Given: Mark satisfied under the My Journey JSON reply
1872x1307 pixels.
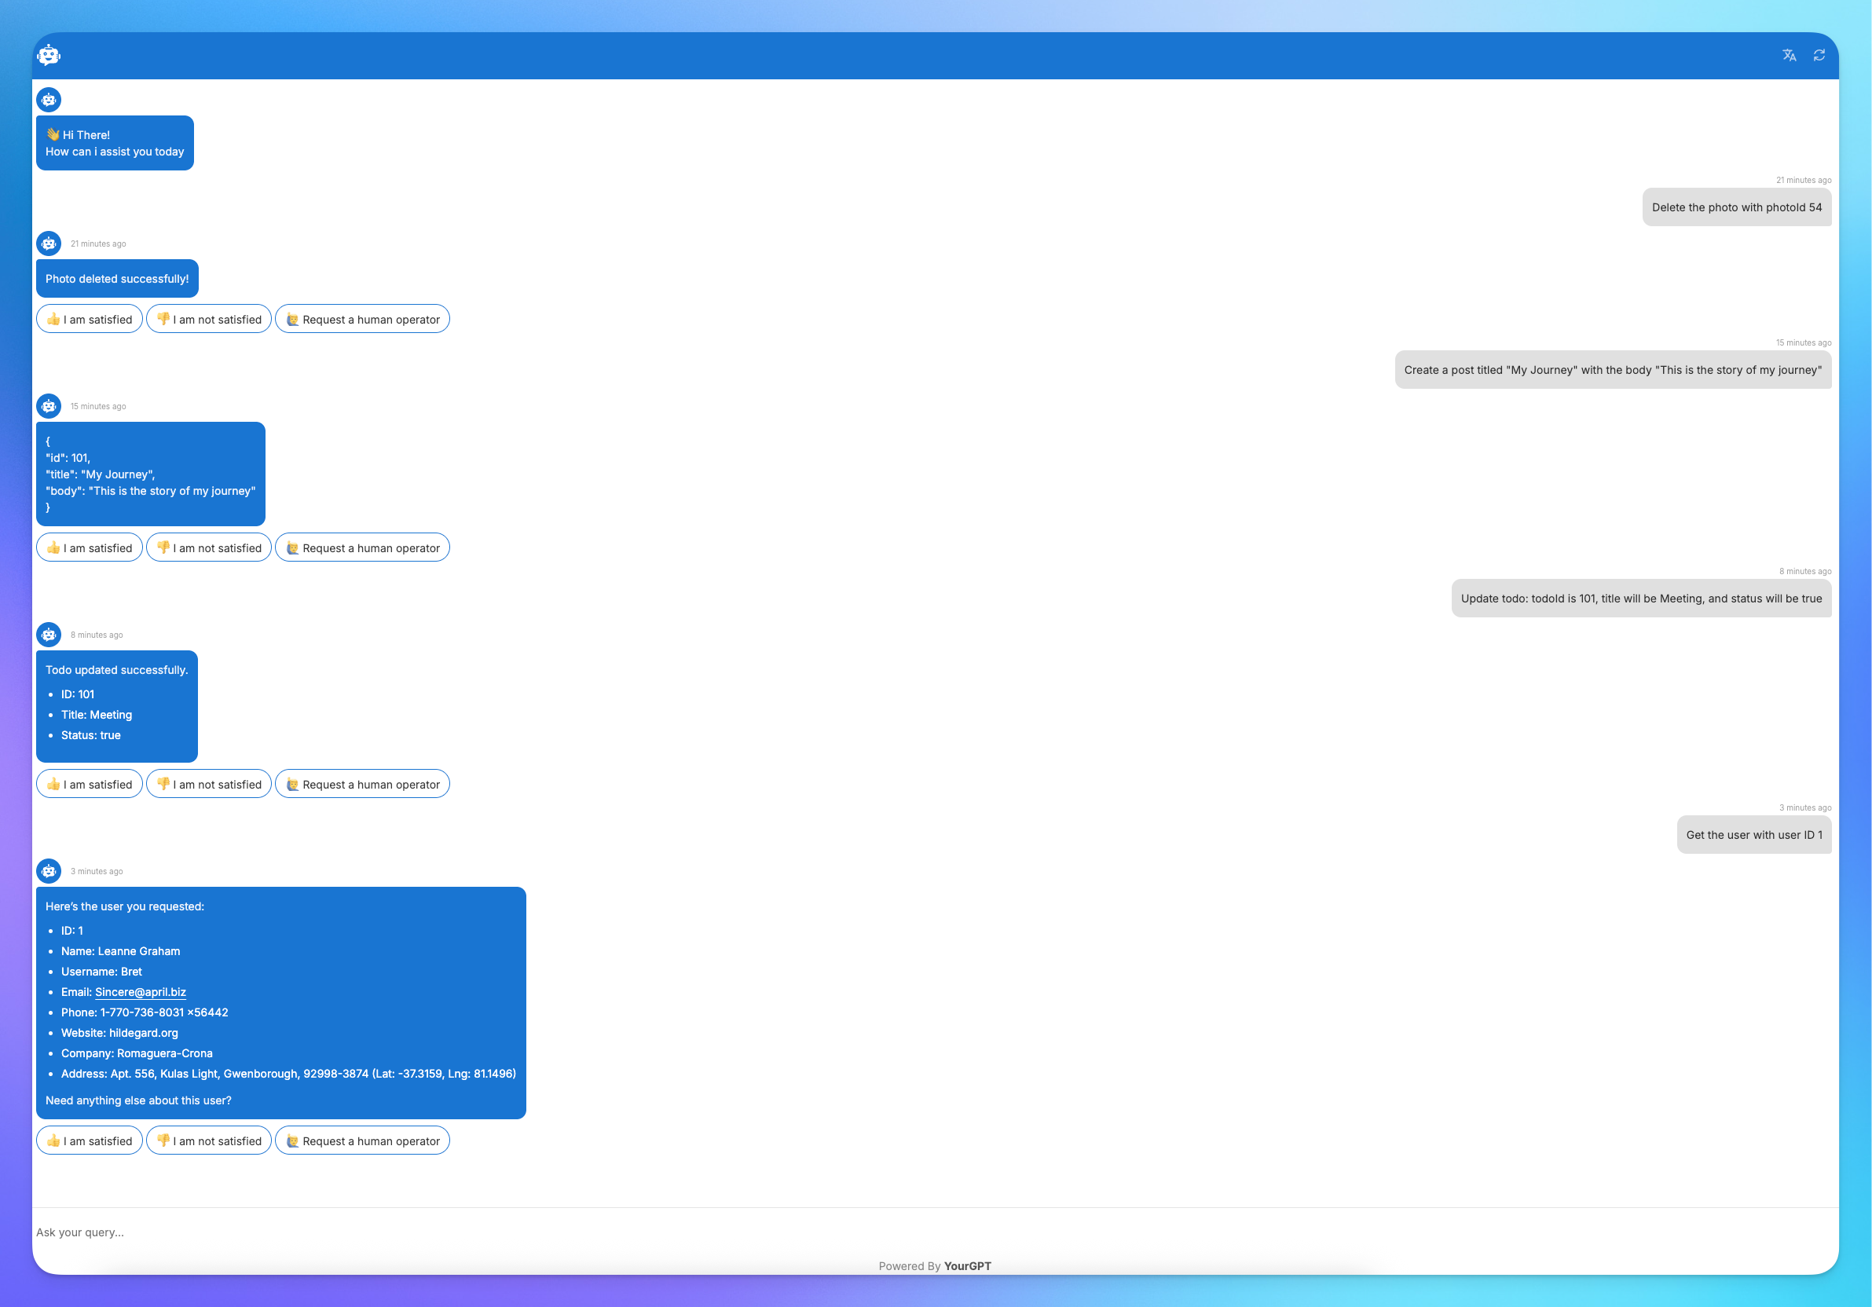Looking at the screenshot, I should [x=90, y=547].
